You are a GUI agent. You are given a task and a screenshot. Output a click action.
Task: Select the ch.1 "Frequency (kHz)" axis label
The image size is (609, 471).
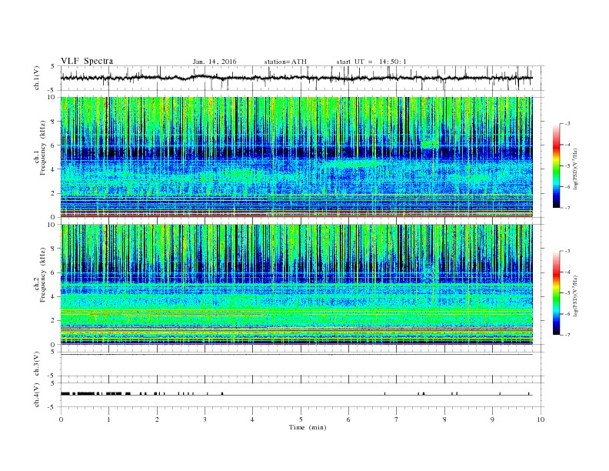pos(43,148)
